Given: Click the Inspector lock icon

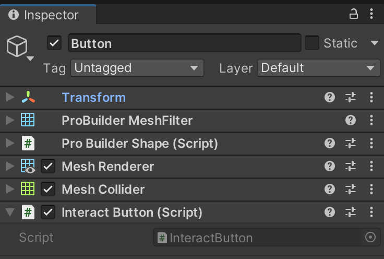Looking at the screenshot, I should [x=354, y=15].
